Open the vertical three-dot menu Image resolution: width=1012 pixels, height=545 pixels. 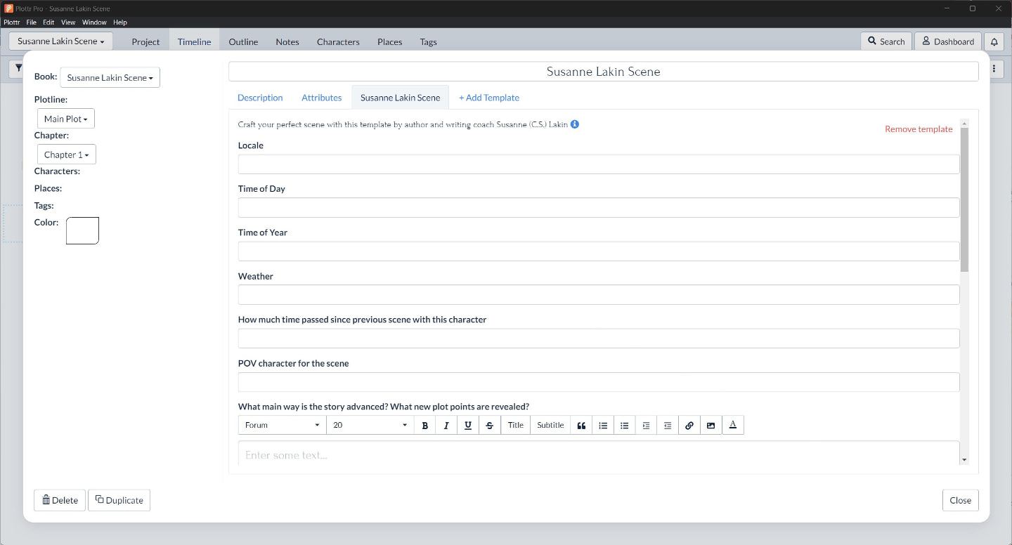point(994,69)
